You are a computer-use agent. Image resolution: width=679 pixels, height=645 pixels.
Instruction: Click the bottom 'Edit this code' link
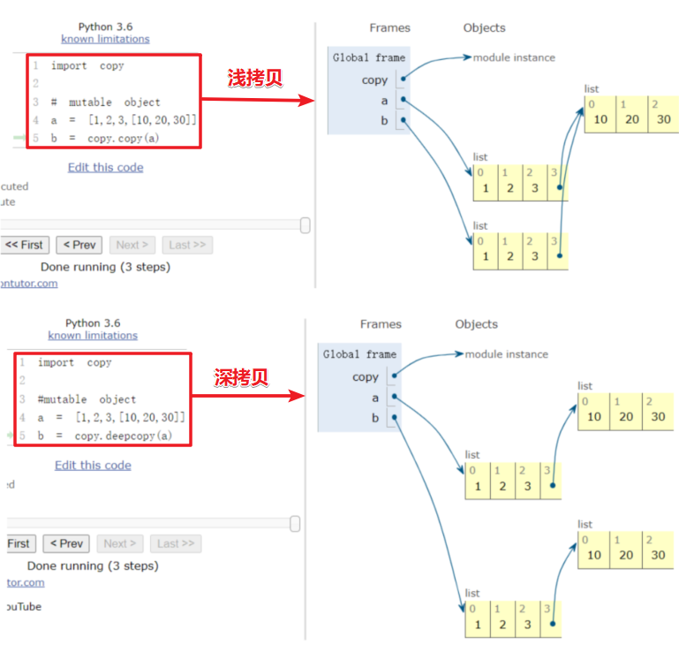coord(93,465)
